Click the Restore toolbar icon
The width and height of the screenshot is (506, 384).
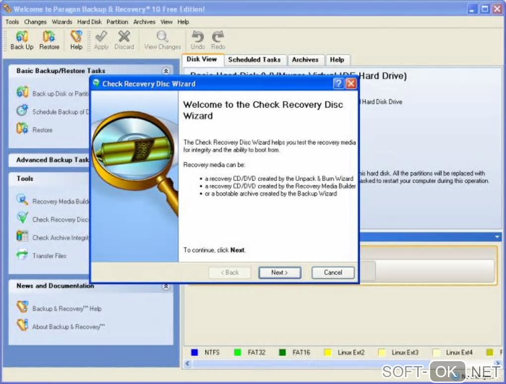coord(49,36)
